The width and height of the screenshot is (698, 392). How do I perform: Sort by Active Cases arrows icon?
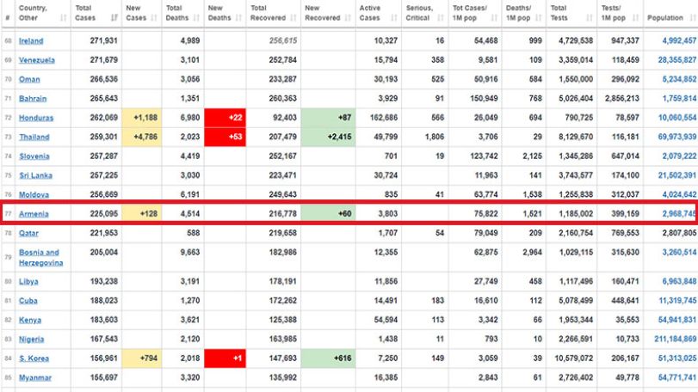pos(394,18)
